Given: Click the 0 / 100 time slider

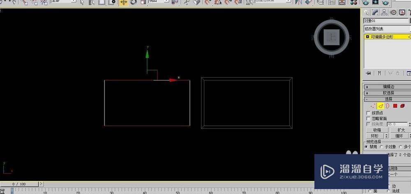Looking at the screenshot, I should point(19,184).
